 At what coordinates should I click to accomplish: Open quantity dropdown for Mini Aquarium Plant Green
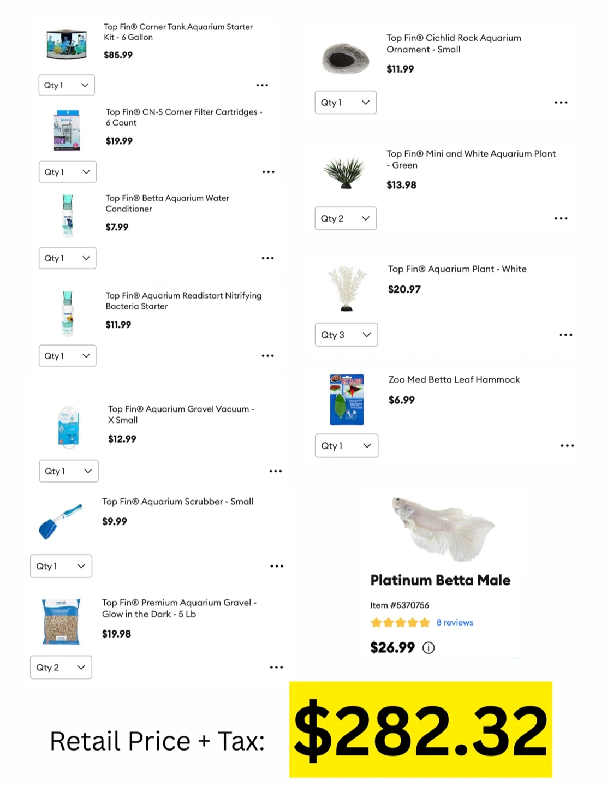pyautogui.click(x=346, y=218)
